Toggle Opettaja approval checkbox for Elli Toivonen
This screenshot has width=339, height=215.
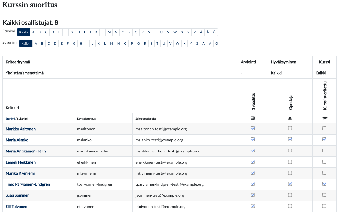(x=290, y=206)
